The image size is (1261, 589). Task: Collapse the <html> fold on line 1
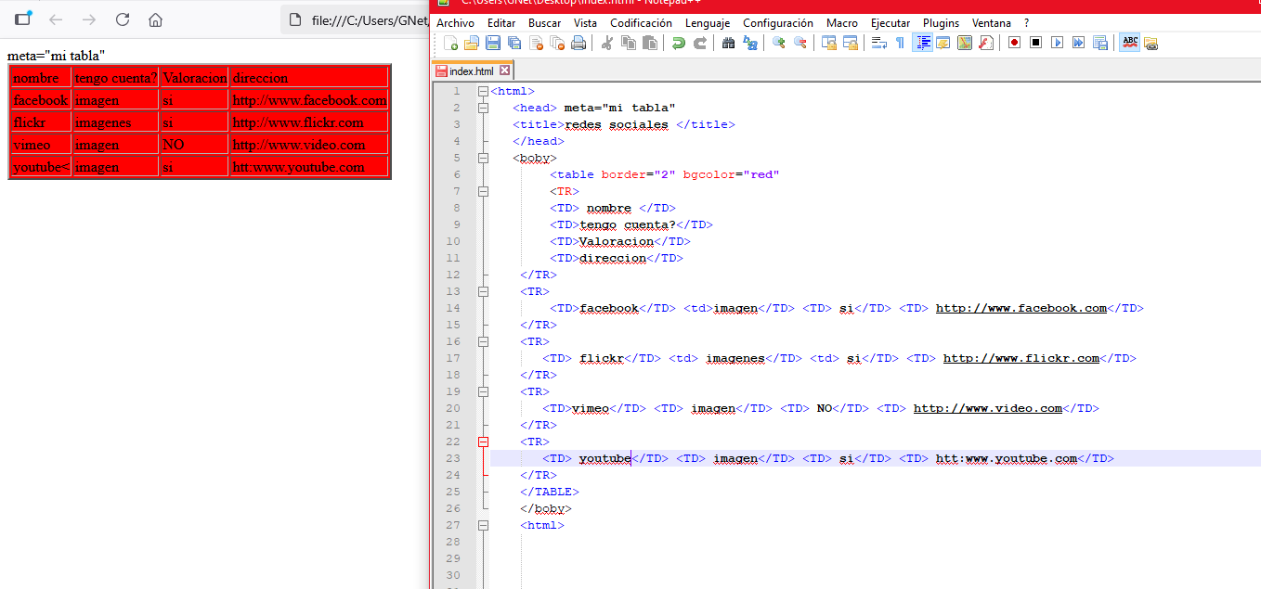point(483,91)
